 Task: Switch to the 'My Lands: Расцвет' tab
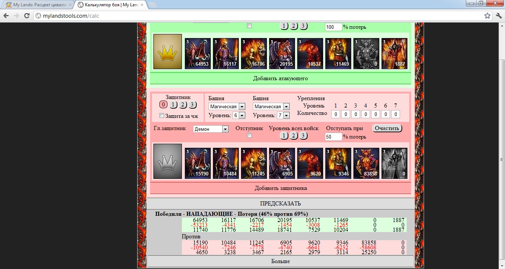pyautogui.click(x=37, y=5)
